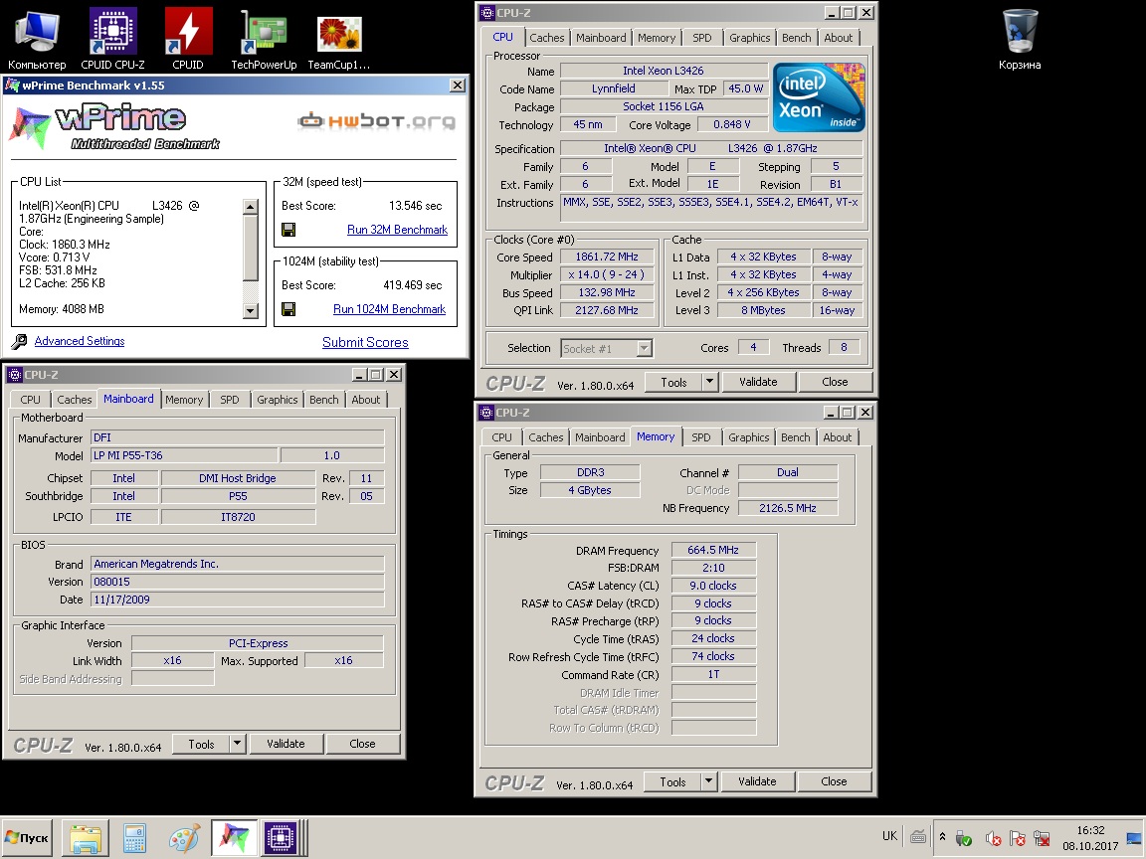
Task: Run the 32M Benchmark link
Action: click(397, 230)
